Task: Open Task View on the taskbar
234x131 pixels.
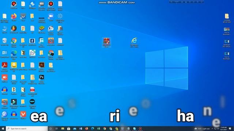Action: [x=57, y=128]
